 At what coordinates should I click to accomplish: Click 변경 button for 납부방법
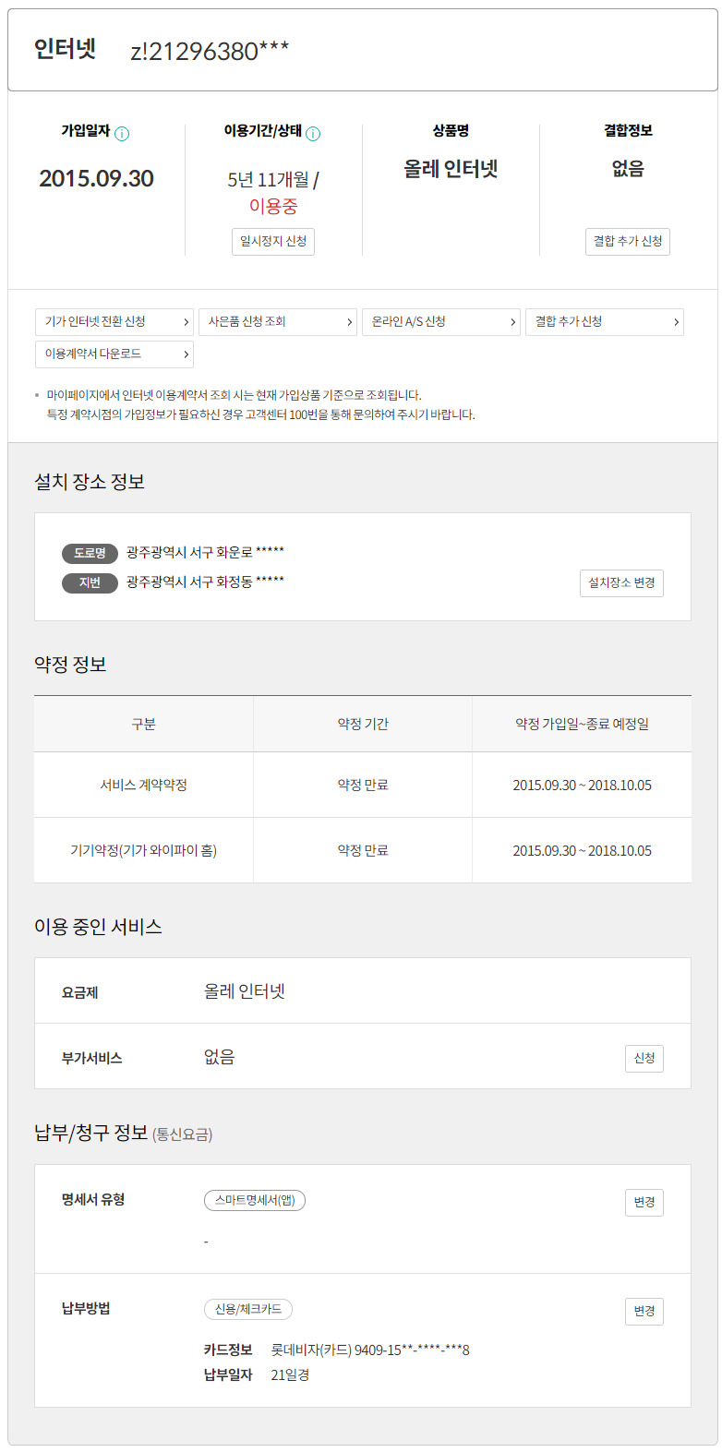tap(644, 1311)
